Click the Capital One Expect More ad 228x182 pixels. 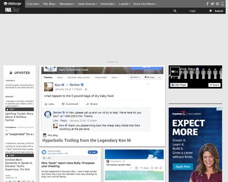click(195, 145)
